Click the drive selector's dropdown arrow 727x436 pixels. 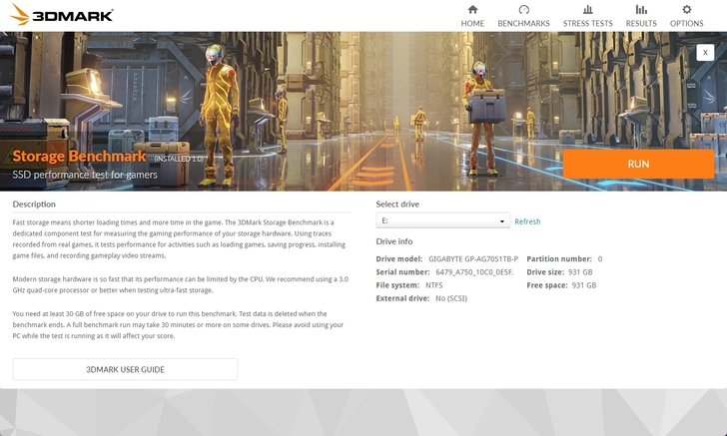502,221
